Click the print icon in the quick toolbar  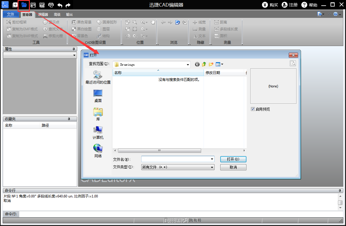51,5
